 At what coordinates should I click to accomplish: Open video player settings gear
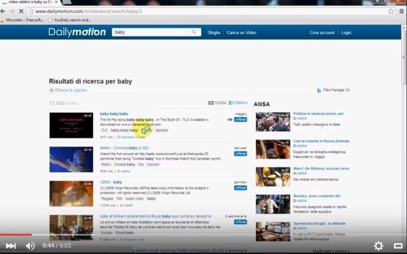379,245
